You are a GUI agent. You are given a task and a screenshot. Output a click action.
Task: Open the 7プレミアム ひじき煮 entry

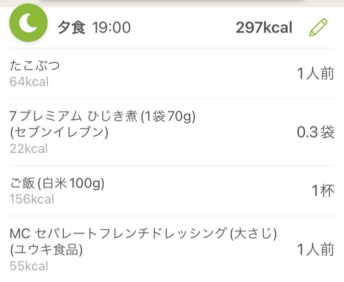click(x=172, y=132)
